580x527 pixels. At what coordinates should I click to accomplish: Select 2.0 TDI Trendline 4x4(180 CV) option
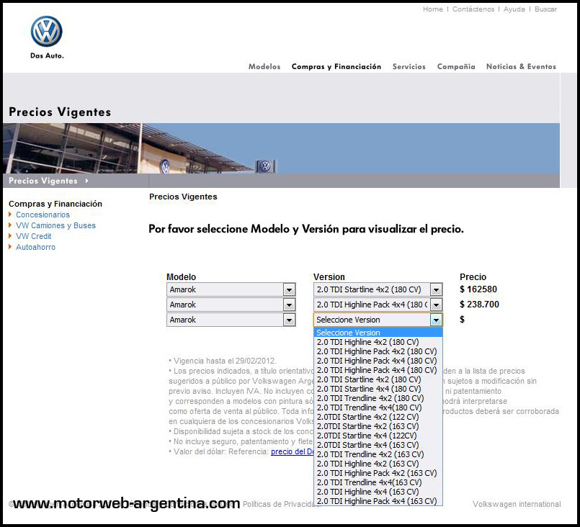coord(378,407)
